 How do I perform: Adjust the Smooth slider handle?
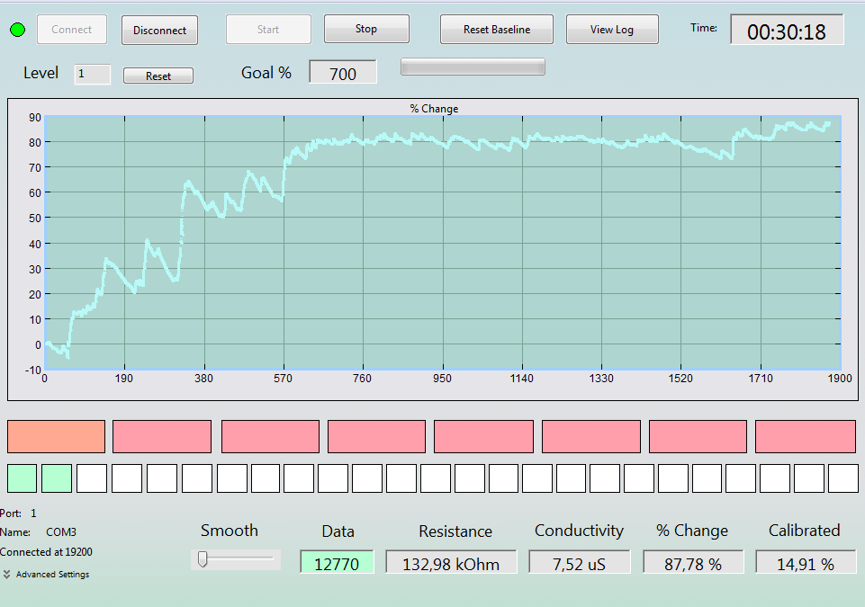[203, 559]
